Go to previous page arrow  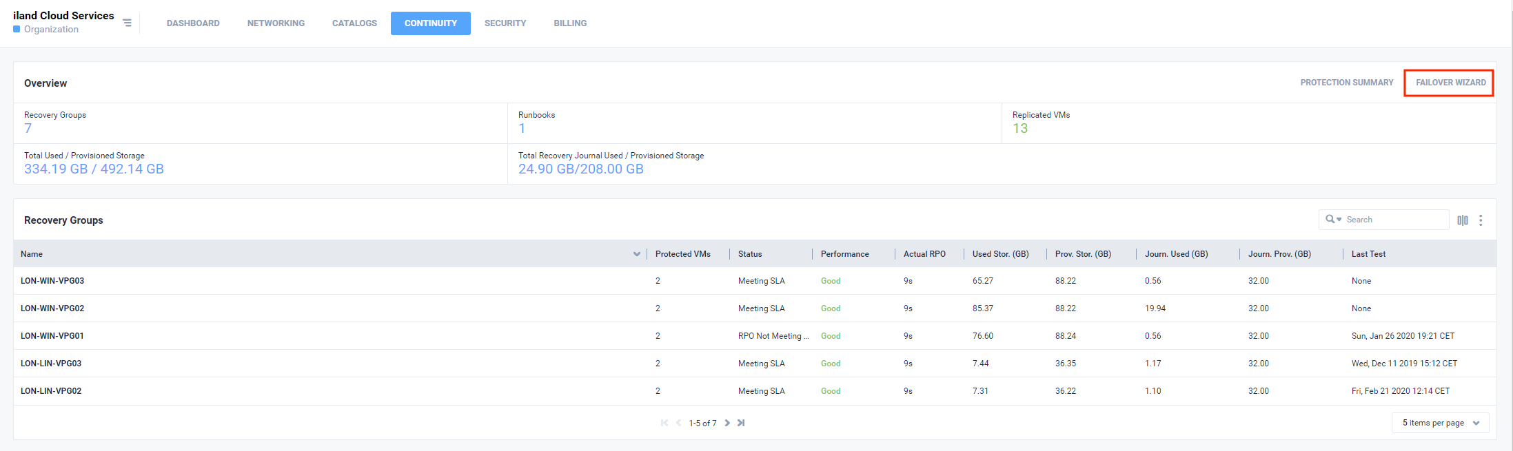point(678,423)
